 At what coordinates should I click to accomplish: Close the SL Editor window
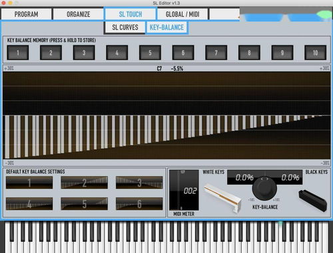click(x=3, y=3)
